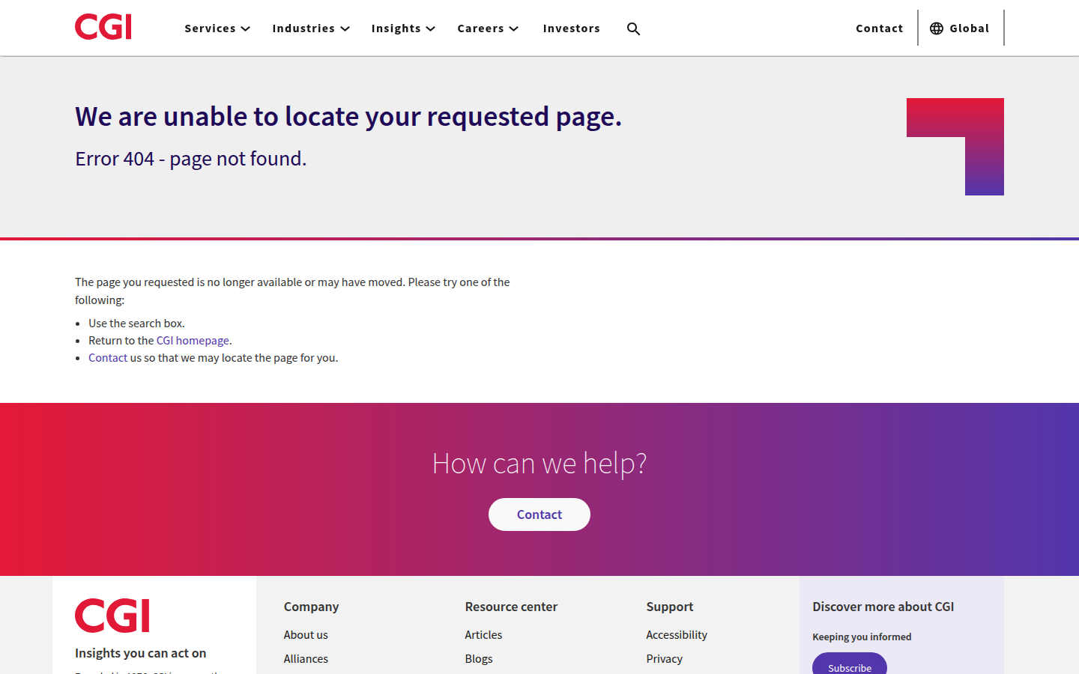Follow the CGI homepage link

[193, 341]
